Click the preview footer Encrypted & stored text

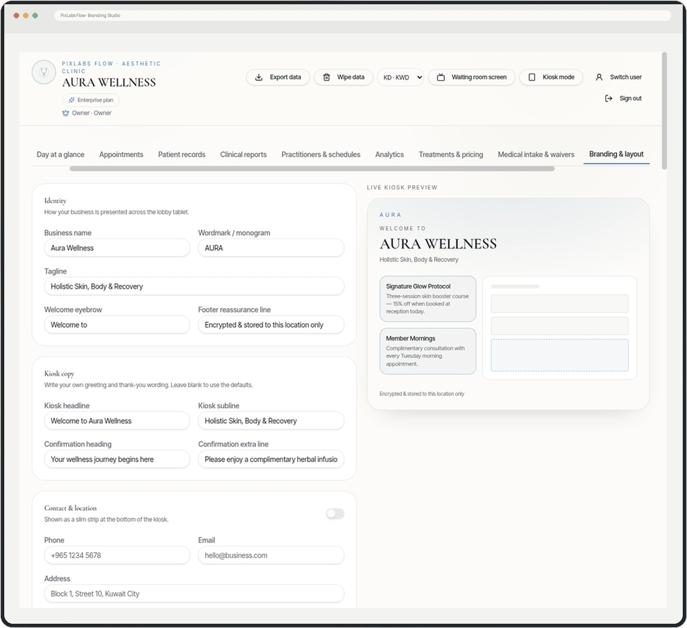pyautogui.click(x=422, y=394)
